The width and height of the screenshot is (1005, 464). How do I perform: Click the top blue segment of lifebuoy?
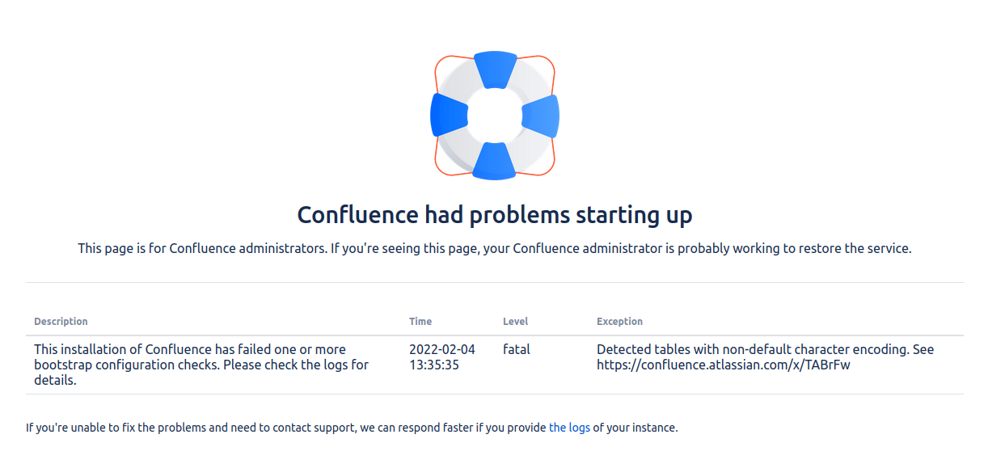[495, 69]
